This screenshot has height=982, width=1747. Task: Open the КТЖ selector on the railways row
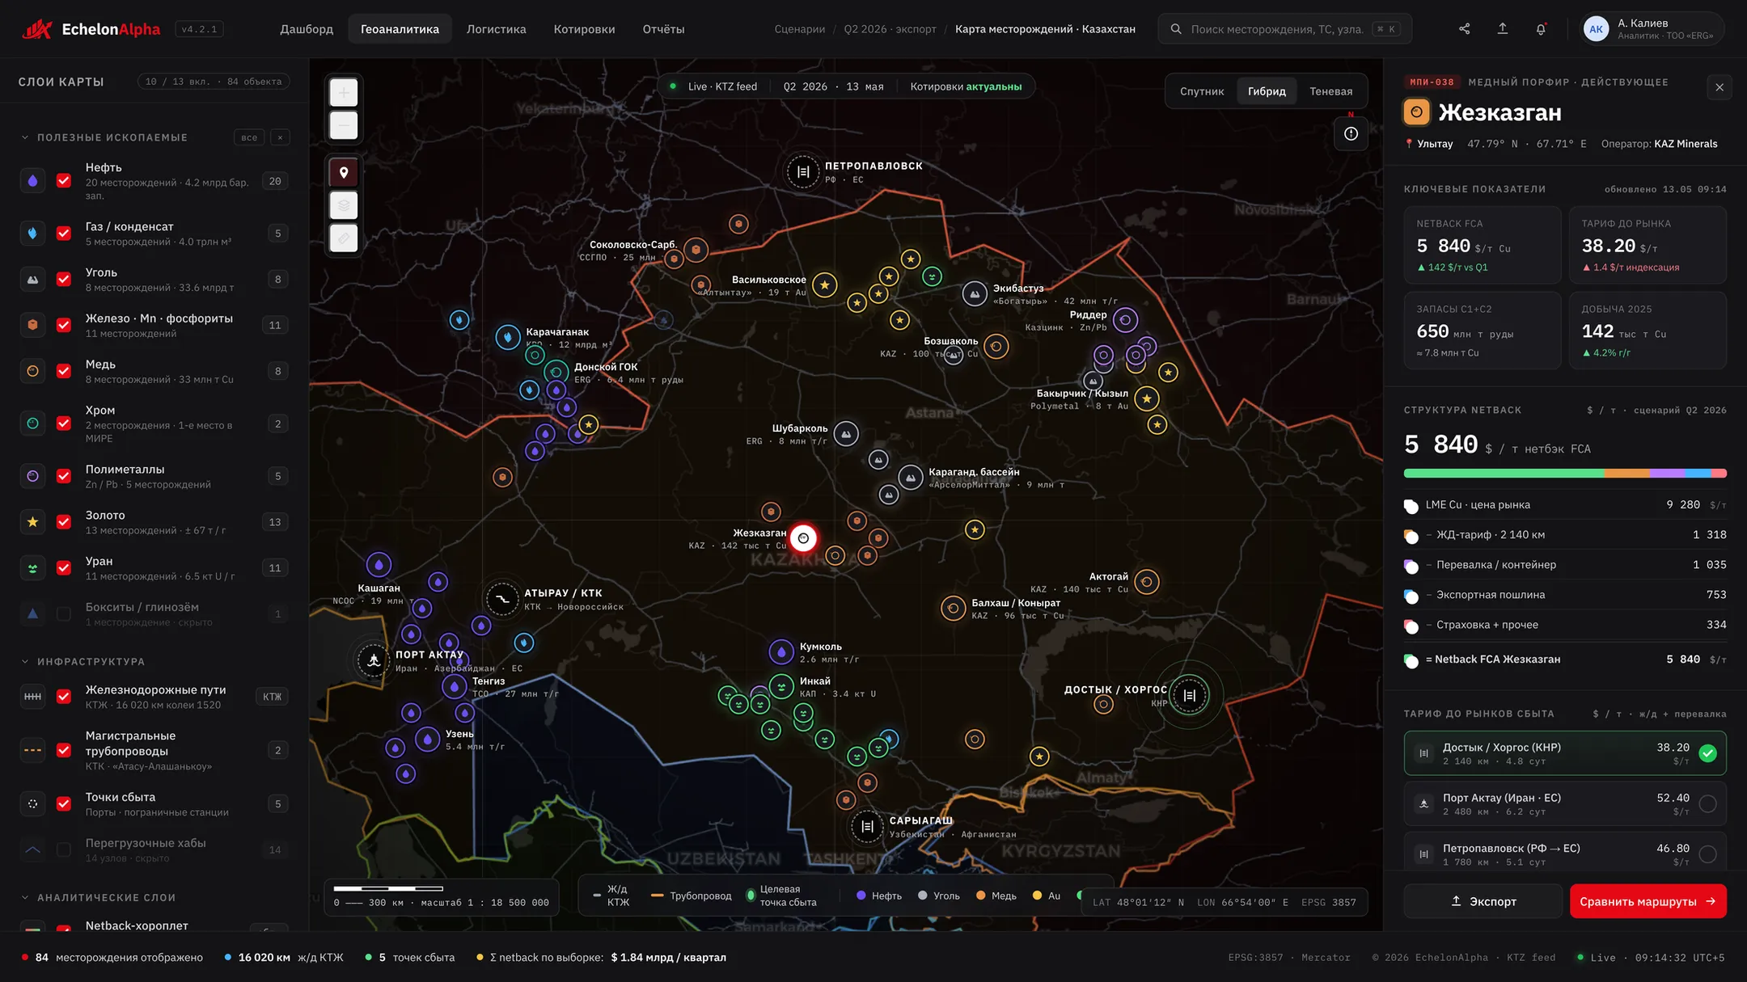(x=272, y=697)
